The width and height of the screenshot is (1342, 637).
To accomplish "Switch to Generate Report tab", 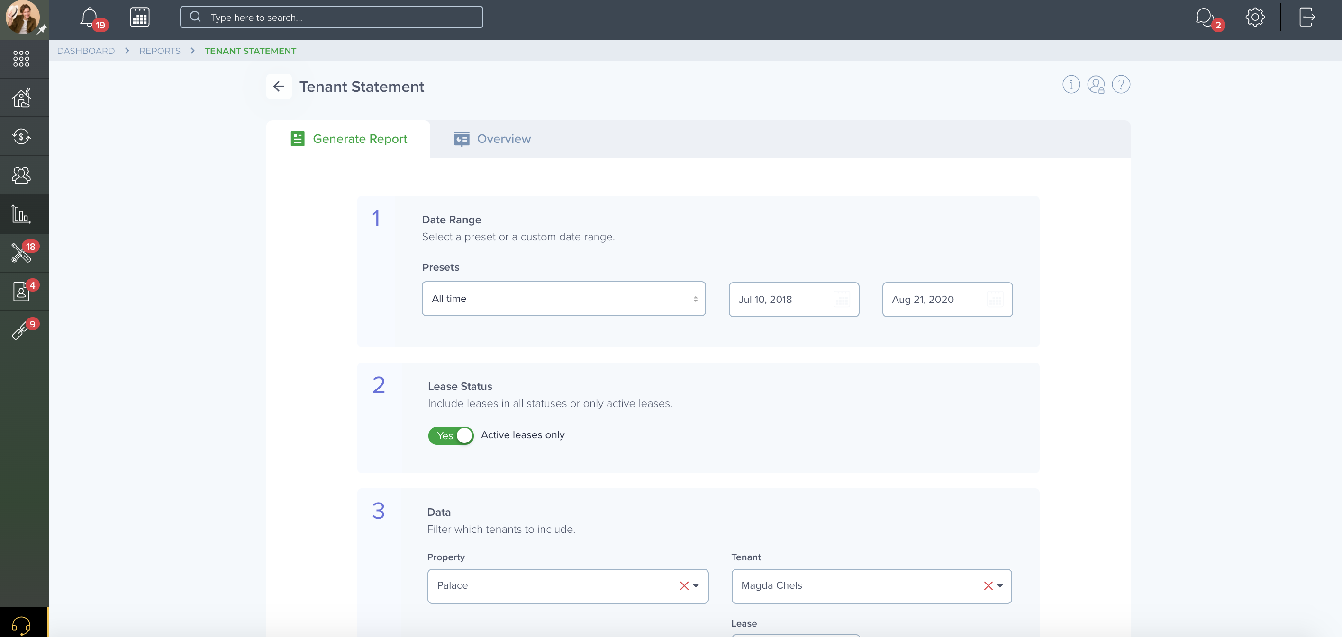I will click(x=348, y=139).
